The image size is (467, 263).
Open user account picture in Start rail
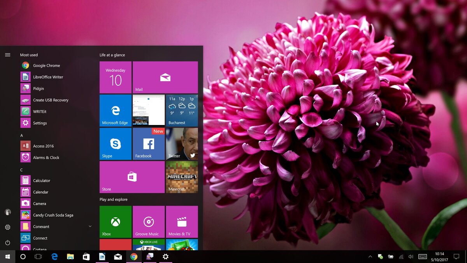pos(7,212)
